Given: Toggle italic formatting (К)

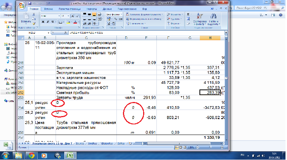Looking at the screenshot, I should [48, 22].
